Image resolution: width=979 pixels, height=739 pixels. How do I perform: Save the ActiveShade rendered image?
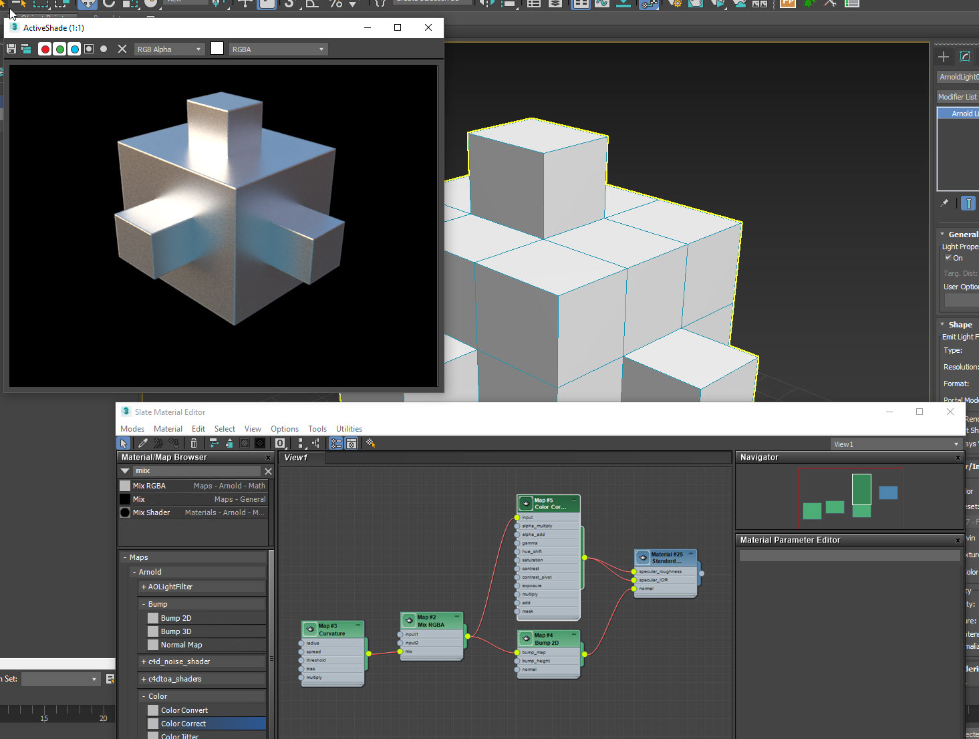(11, 48)
